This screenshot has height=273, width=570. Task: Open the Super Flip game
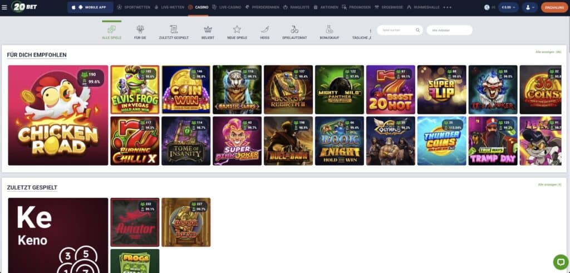click(441, 90)
